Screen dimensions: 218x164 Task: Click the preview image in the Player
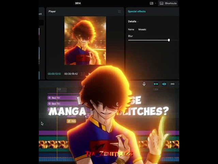[85, 41]
